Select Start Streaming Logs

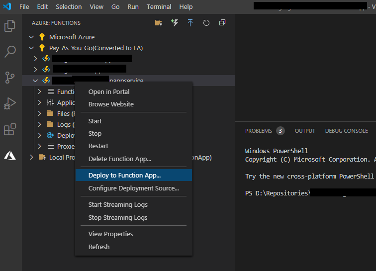click(x=134, y=204)
